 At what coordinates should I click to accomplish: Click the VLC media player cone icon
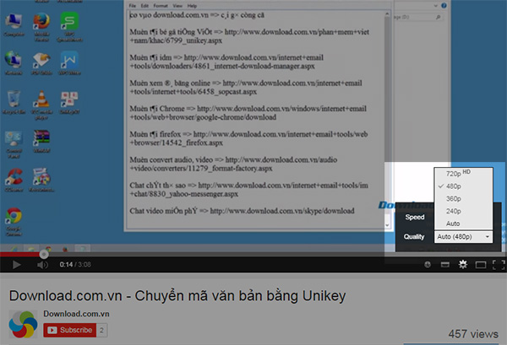pos(41,105)
